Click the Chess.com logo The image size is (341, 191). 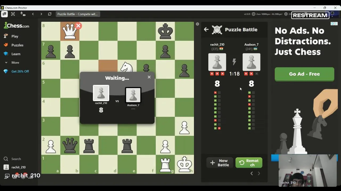(x=17, y=26)
